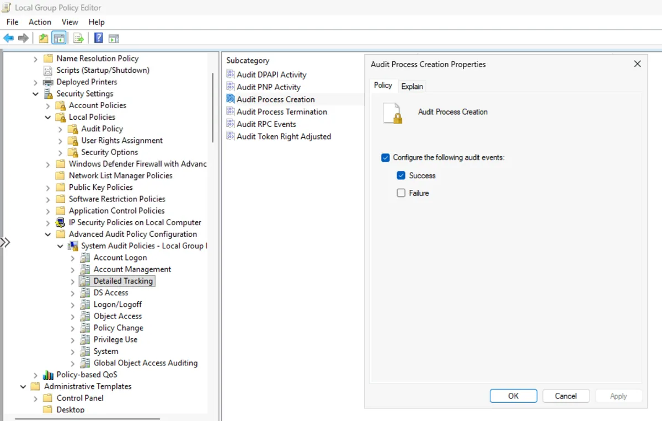Click the Logon/Logoff category icon
Screen dimensions: 662x421
click(85, 305)
